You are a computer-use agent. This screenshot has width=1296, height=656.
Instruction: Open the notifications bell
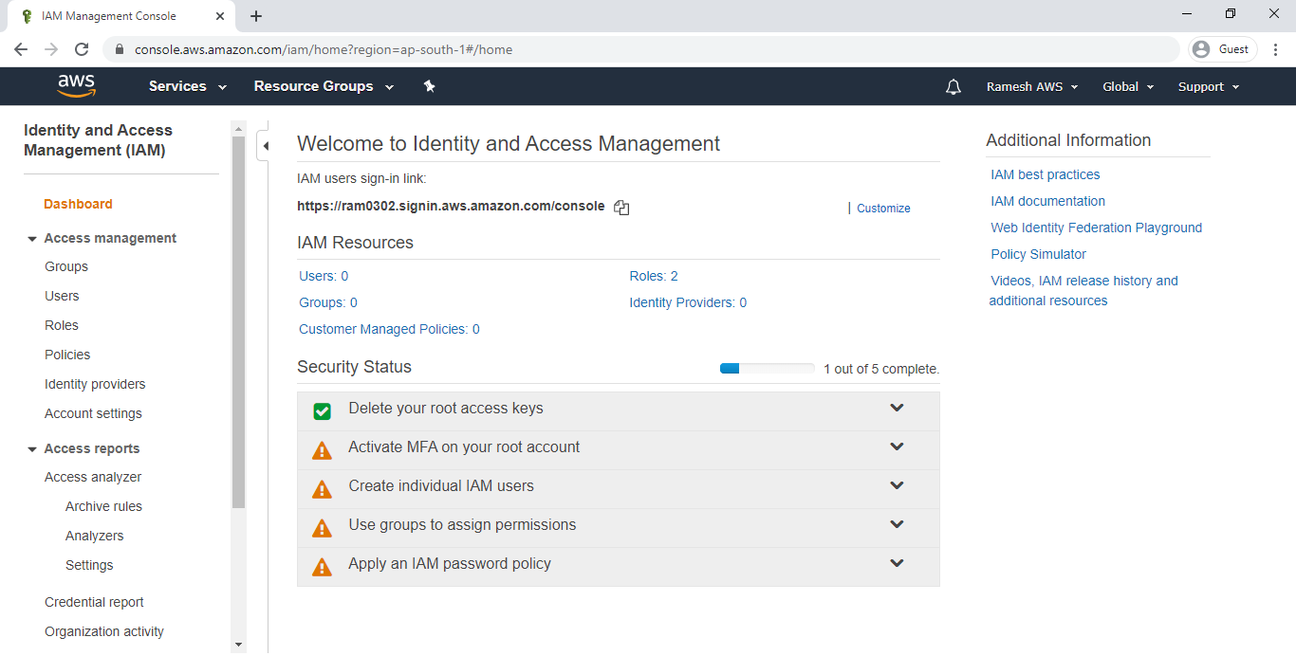[953, 87]
